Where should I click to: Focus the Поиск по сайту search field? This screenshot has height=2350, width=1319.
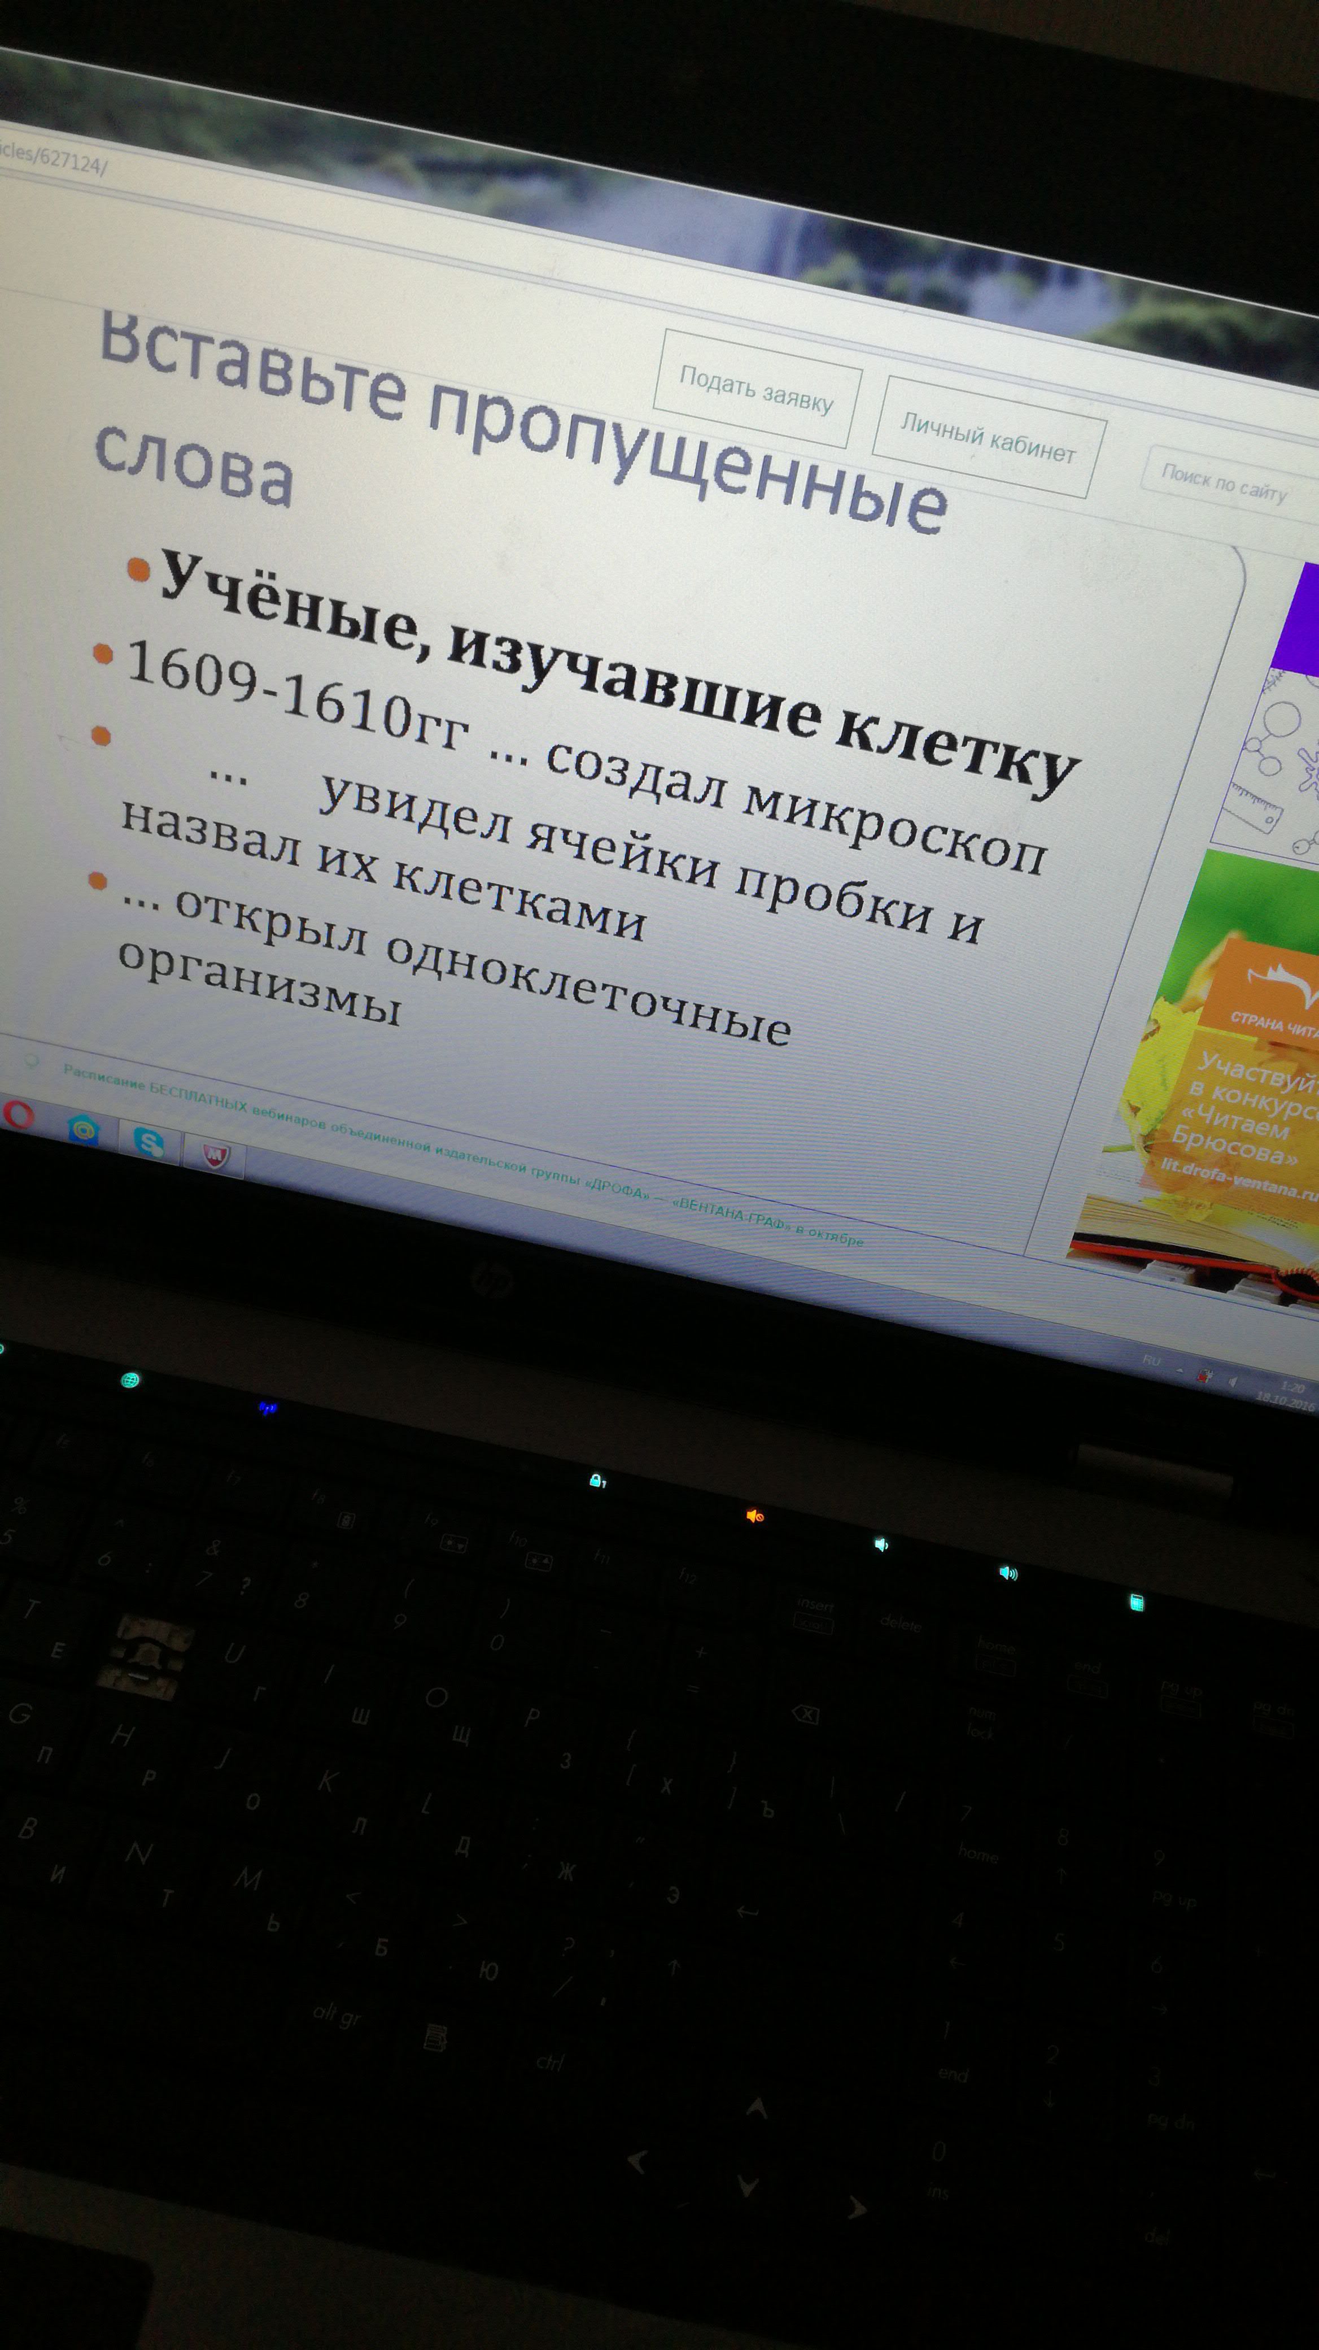tap(1223, 484)
